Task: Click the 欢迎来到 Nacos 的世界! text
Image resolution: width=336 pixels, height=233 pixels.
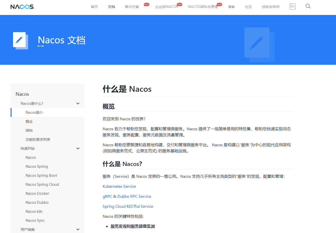Action: [x=124, y=119]
